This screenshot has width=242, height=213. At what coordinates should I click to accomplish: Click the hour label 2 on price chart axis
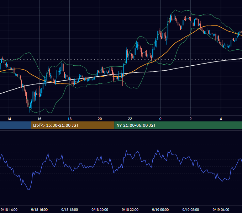tap(191, 119)
